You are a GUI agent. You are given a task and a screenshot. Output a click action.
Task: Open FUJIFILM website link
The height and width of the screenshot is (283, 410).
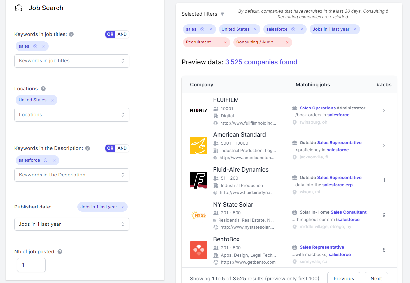[248, 123]
